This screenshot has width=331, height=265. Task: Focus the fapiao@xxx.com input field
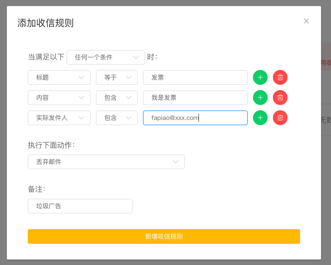(195, 118)
